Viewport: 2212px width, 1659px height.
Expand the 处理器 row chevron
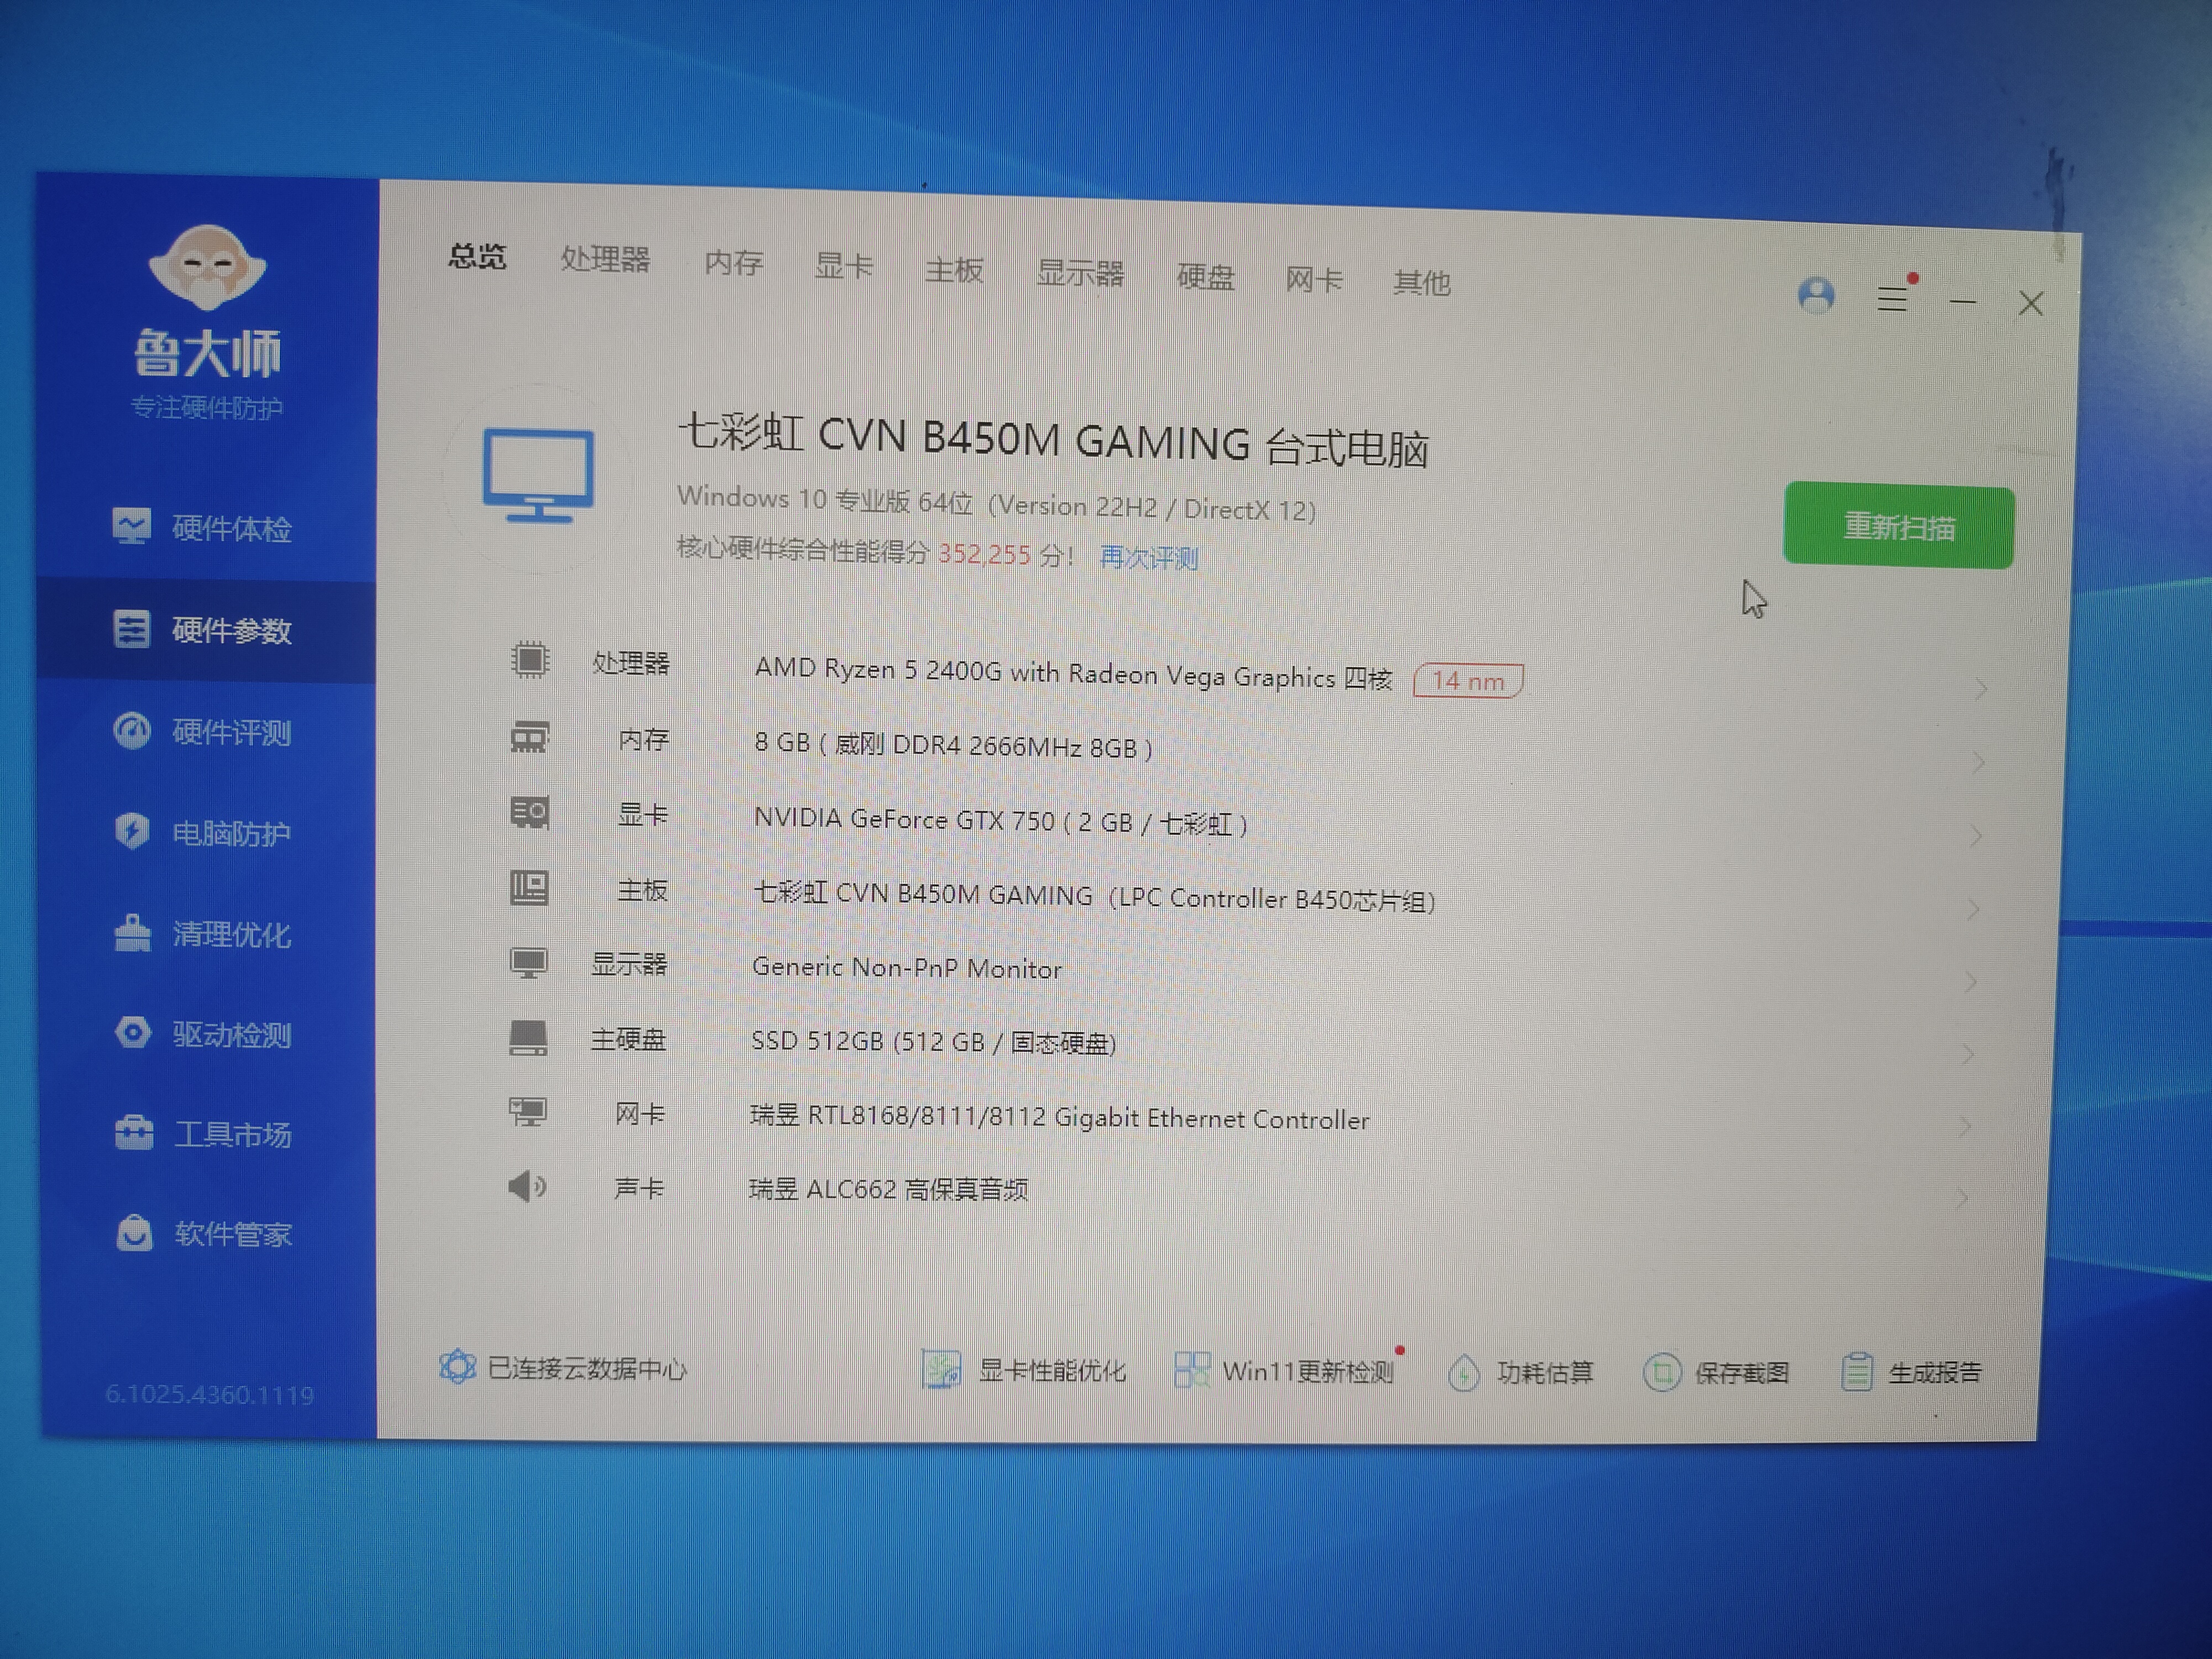(1980, 689)
